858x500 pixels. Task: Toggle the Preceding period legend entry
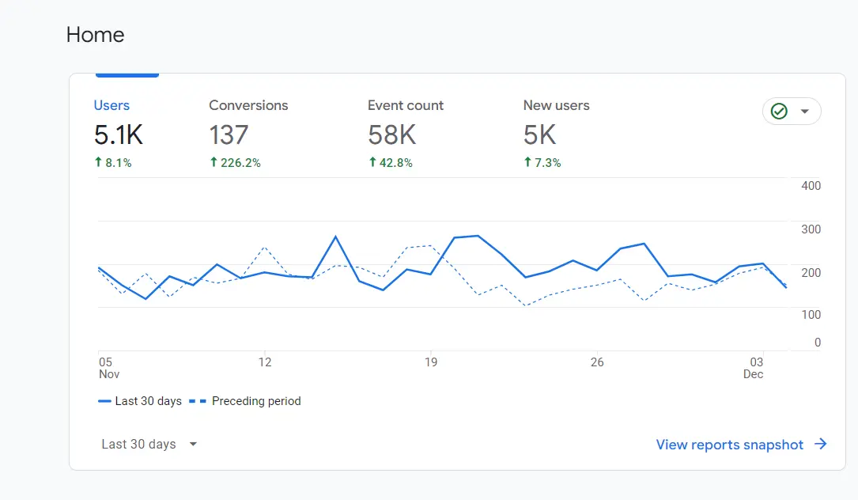[x=256, y=401]
